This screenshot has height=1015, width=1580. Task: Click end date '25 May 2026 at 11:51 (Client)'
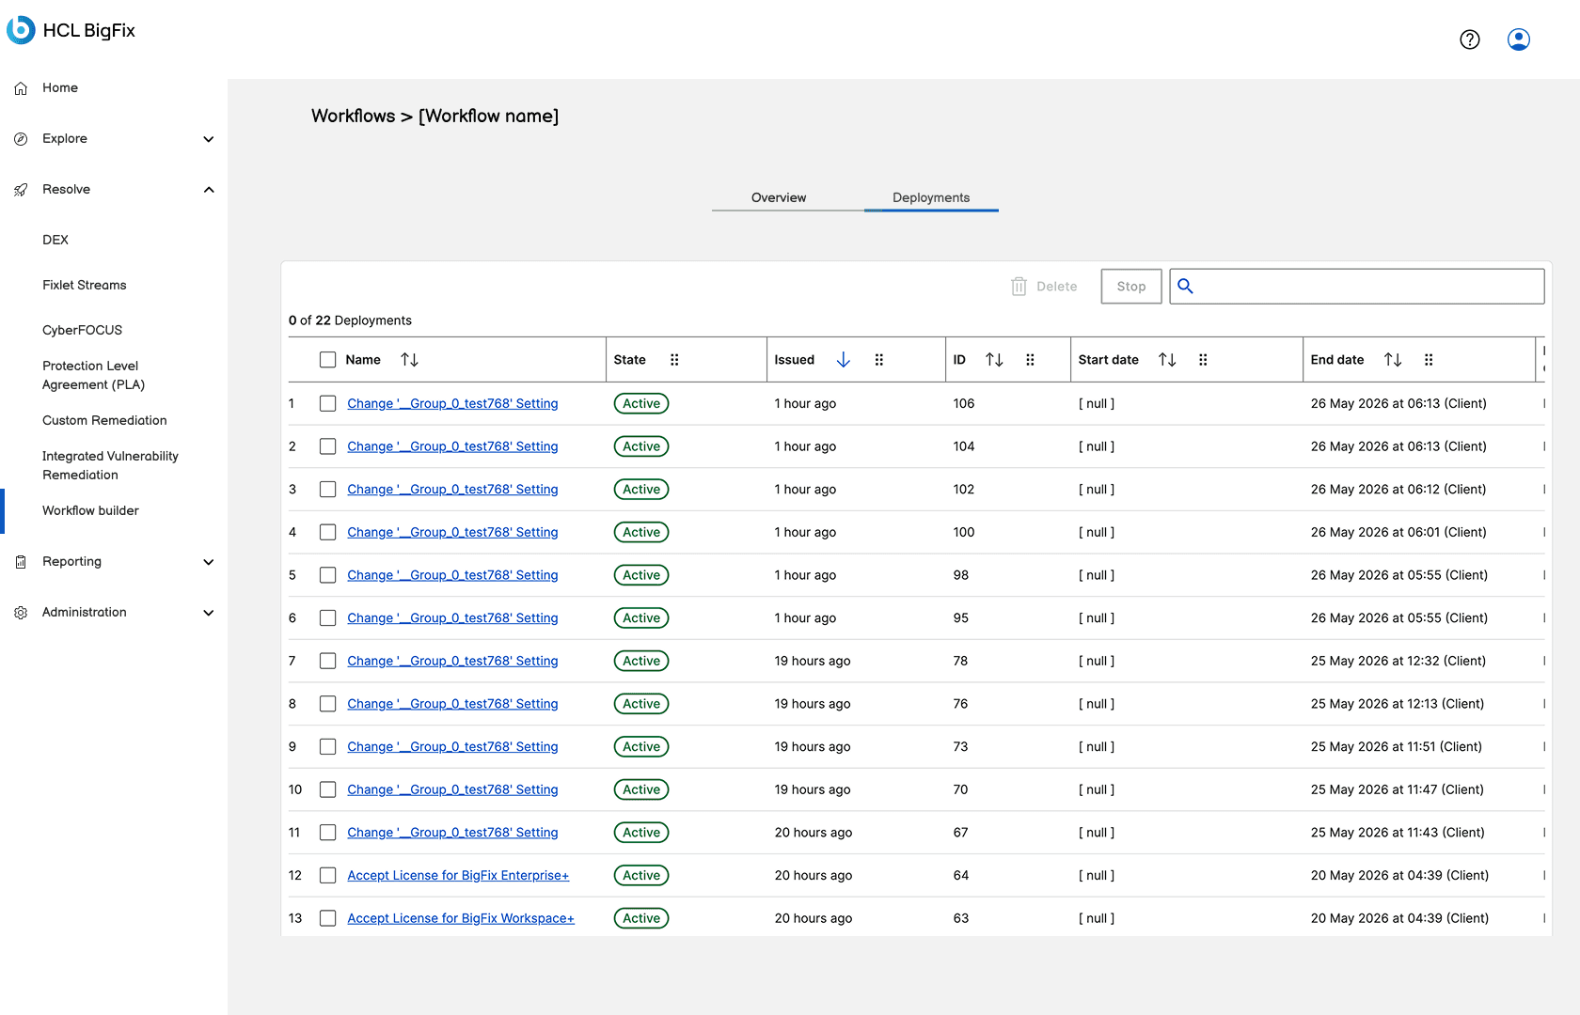coord(1397,747)
